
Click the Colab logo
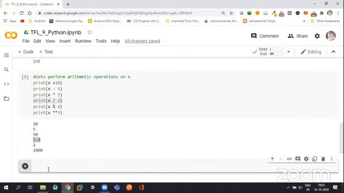pos(11,35)
